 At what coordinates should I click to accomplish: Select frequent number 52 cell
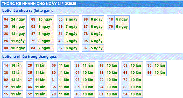tap(30, 94)
